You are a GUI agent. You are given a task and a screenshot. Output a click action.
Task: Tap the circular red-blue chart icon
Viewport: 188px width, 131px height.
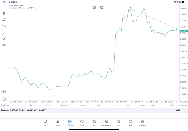click(x=102, y=8)
